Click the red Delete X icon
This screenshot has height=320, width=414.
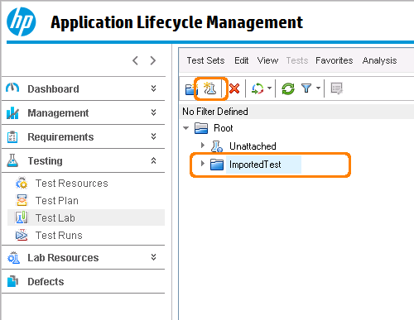[234, 88]
